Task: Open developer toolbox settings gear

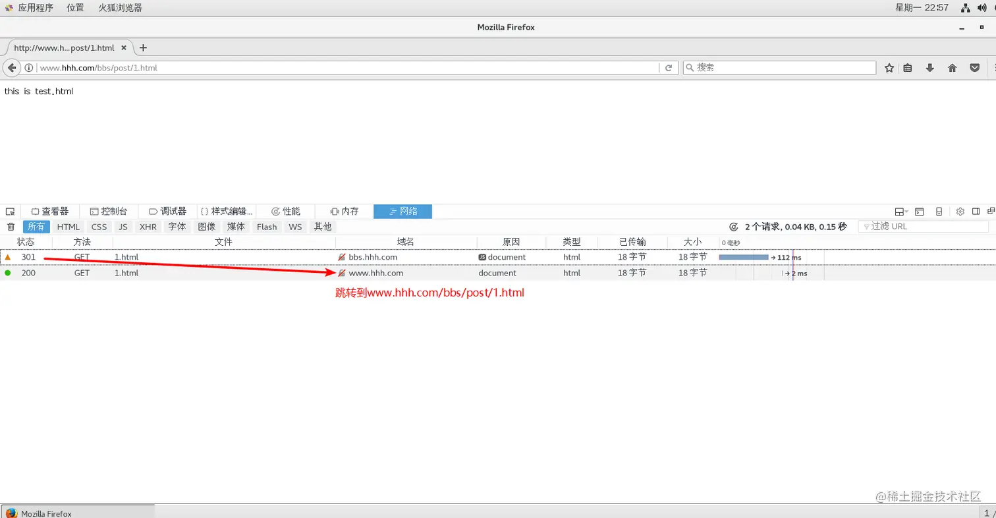Action: coord(960,212)
